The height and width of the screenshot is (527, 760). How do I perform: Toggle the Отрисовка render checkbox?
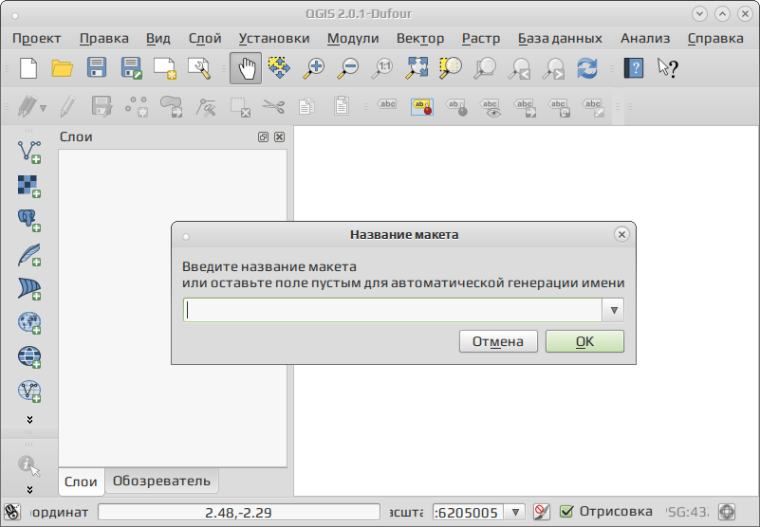[566, 512]
